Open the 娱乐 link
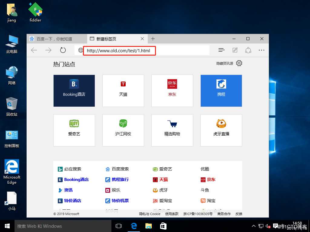 [x=113, y=190]
